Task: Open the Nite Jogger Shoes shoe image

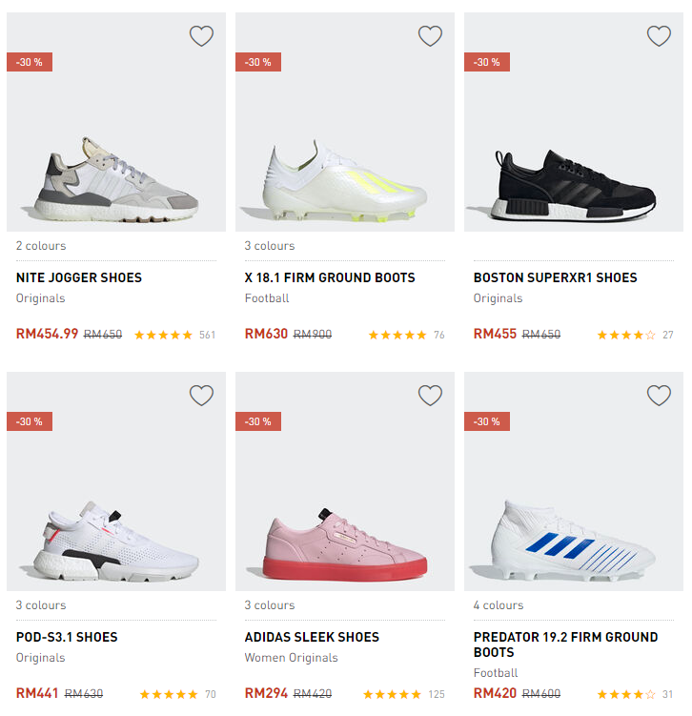Action: (x=115, y=174)
